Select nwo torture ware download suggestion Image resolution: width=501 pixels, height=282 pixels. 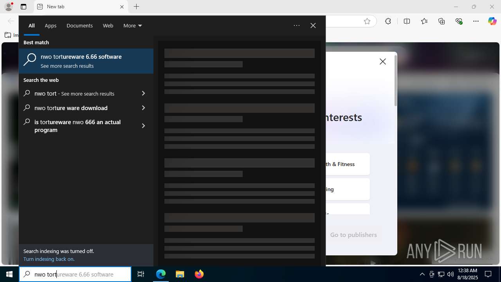click(x=76, y=108)
